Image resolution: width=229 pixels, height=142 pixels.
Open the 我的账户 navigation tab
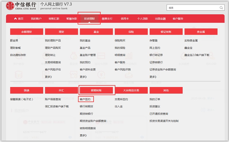point(36,19)
